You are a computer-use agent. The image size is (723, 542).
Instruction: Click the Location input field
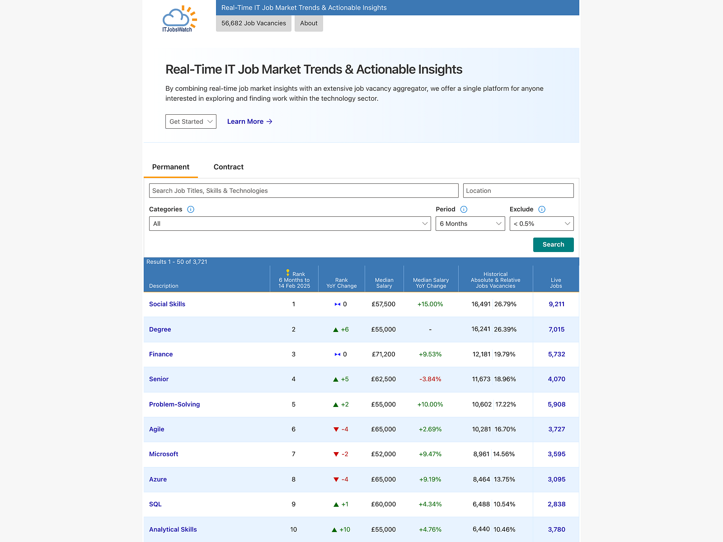point(518,190)
